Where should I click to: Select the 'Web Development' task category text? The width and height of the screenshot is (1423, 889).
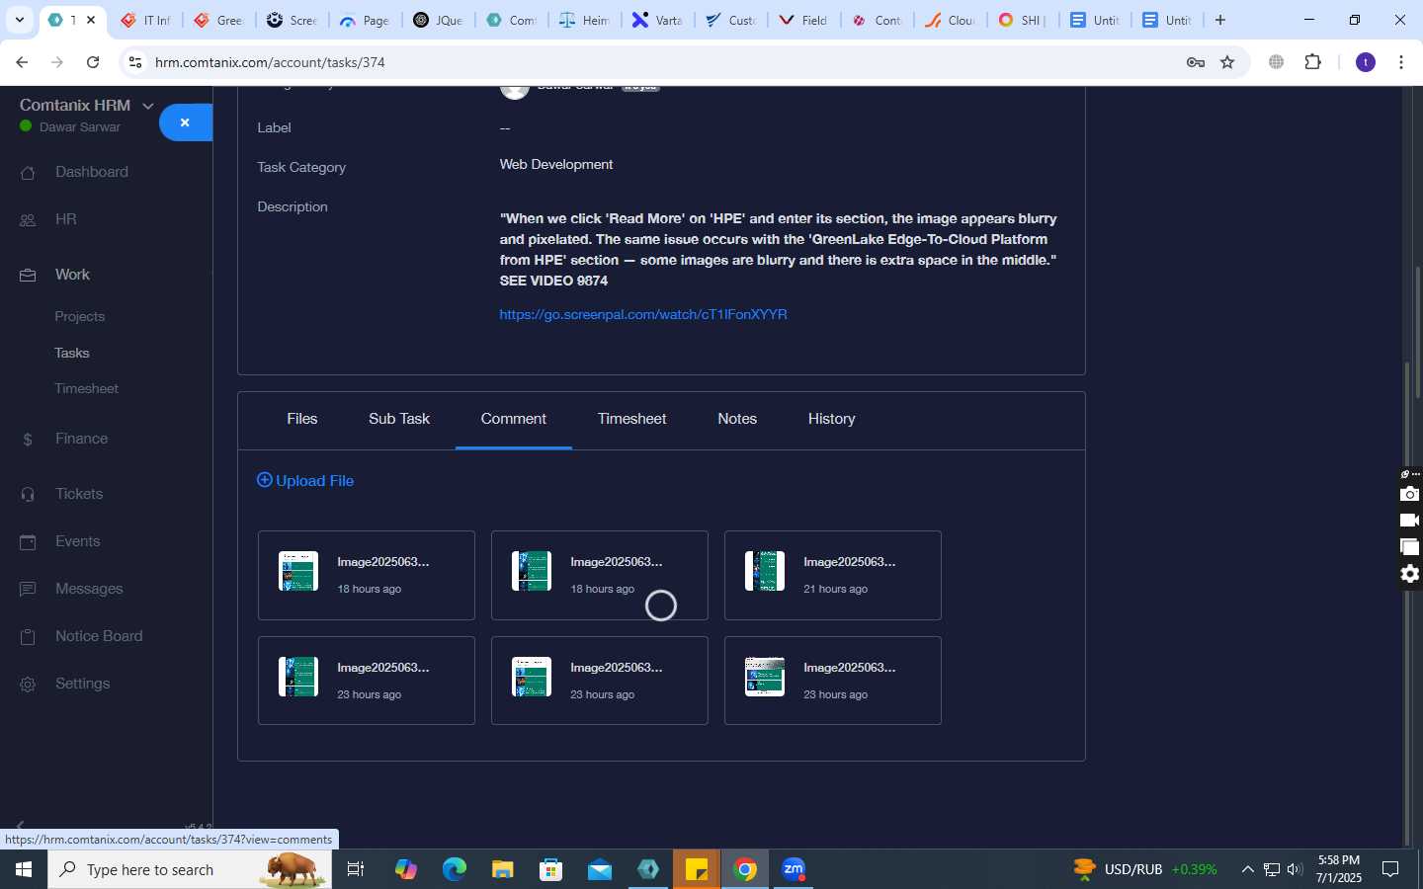[x=556, y=165]
